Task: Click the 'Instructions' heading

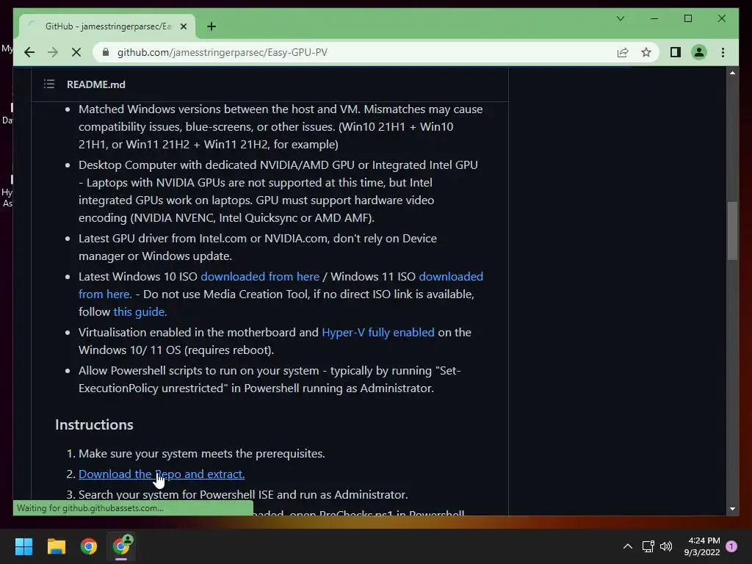Action: click(94, 425)
